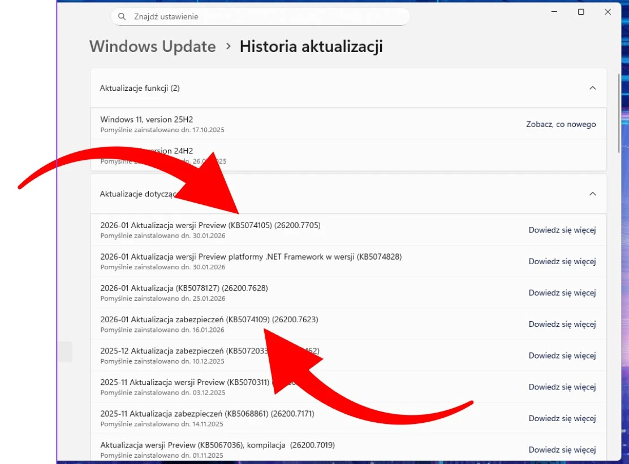Open "Dowiedz się więcej" for KB5070311 Preview
This screenshot has width=629, height=464.
pyautogui.click(x=562, y=387)
